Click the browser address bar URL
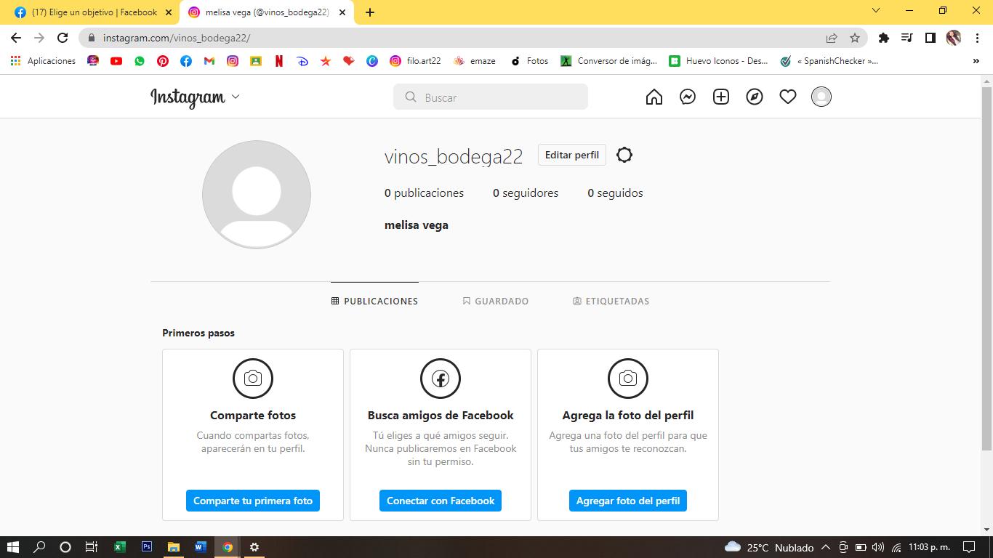 tap(177, 38)
